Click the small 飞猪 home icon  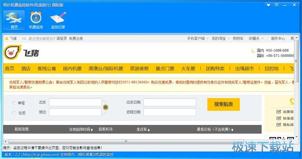click(x=6, y=39)
